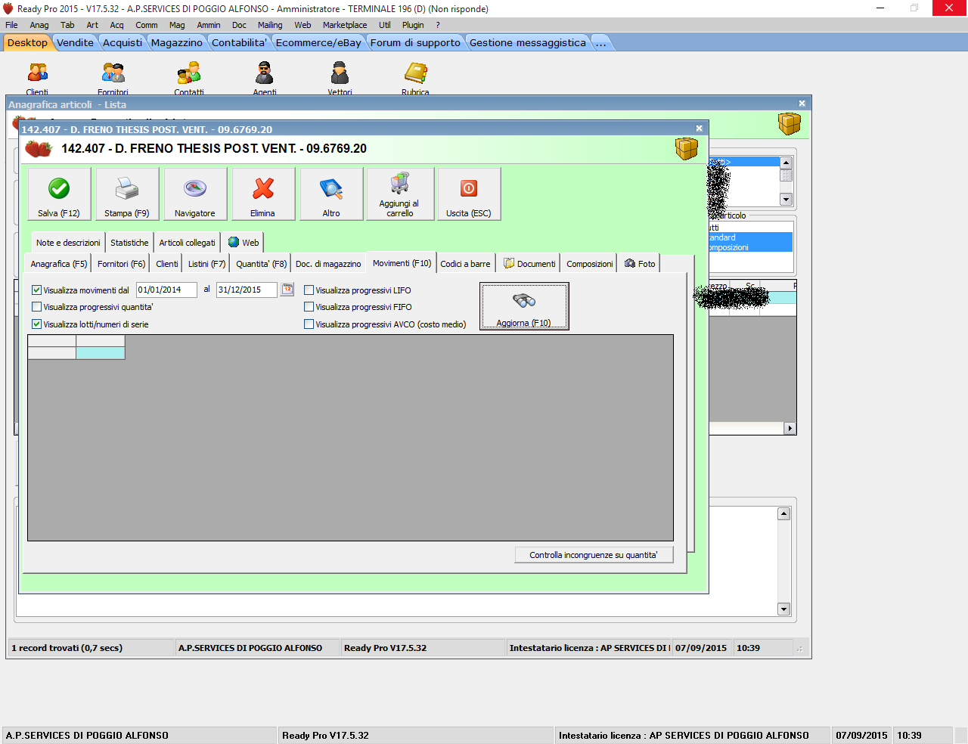Switch to Doc. di magazzino tab
This screenshot has height=744, width=968.
pos(328,264)
